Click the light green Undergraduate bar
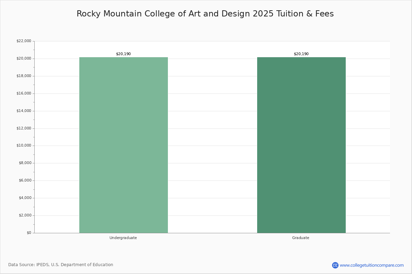Screen dimensions: 412x274 point(124,145)
